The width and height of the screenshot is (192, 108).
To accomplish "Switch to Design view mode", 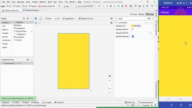I will tap(150, 14).
